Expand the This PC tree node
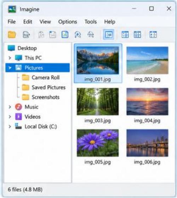 [10, 58]
